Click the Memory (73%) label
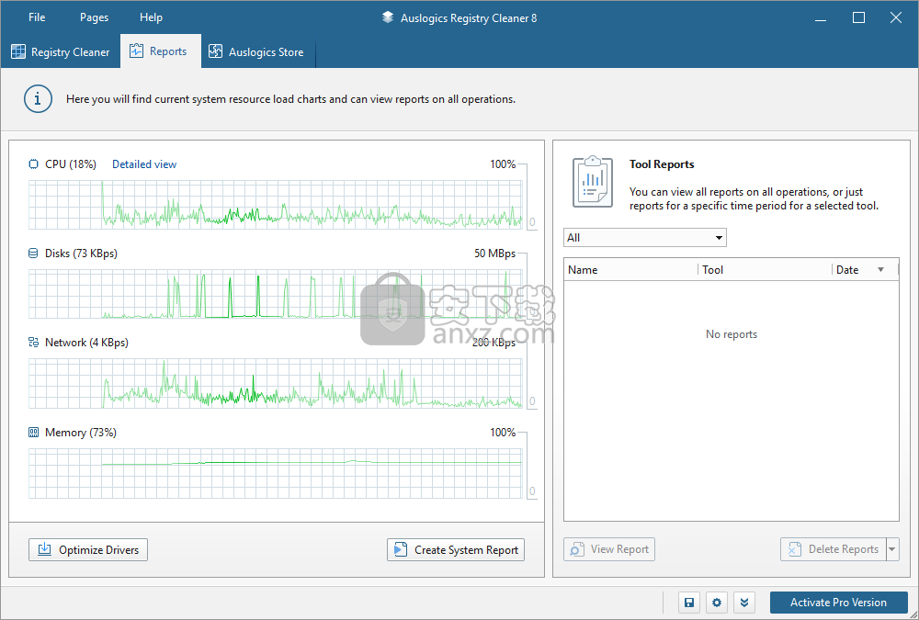Image resolution: width=919 pixels, height=620 pixels. coord(81,433)
